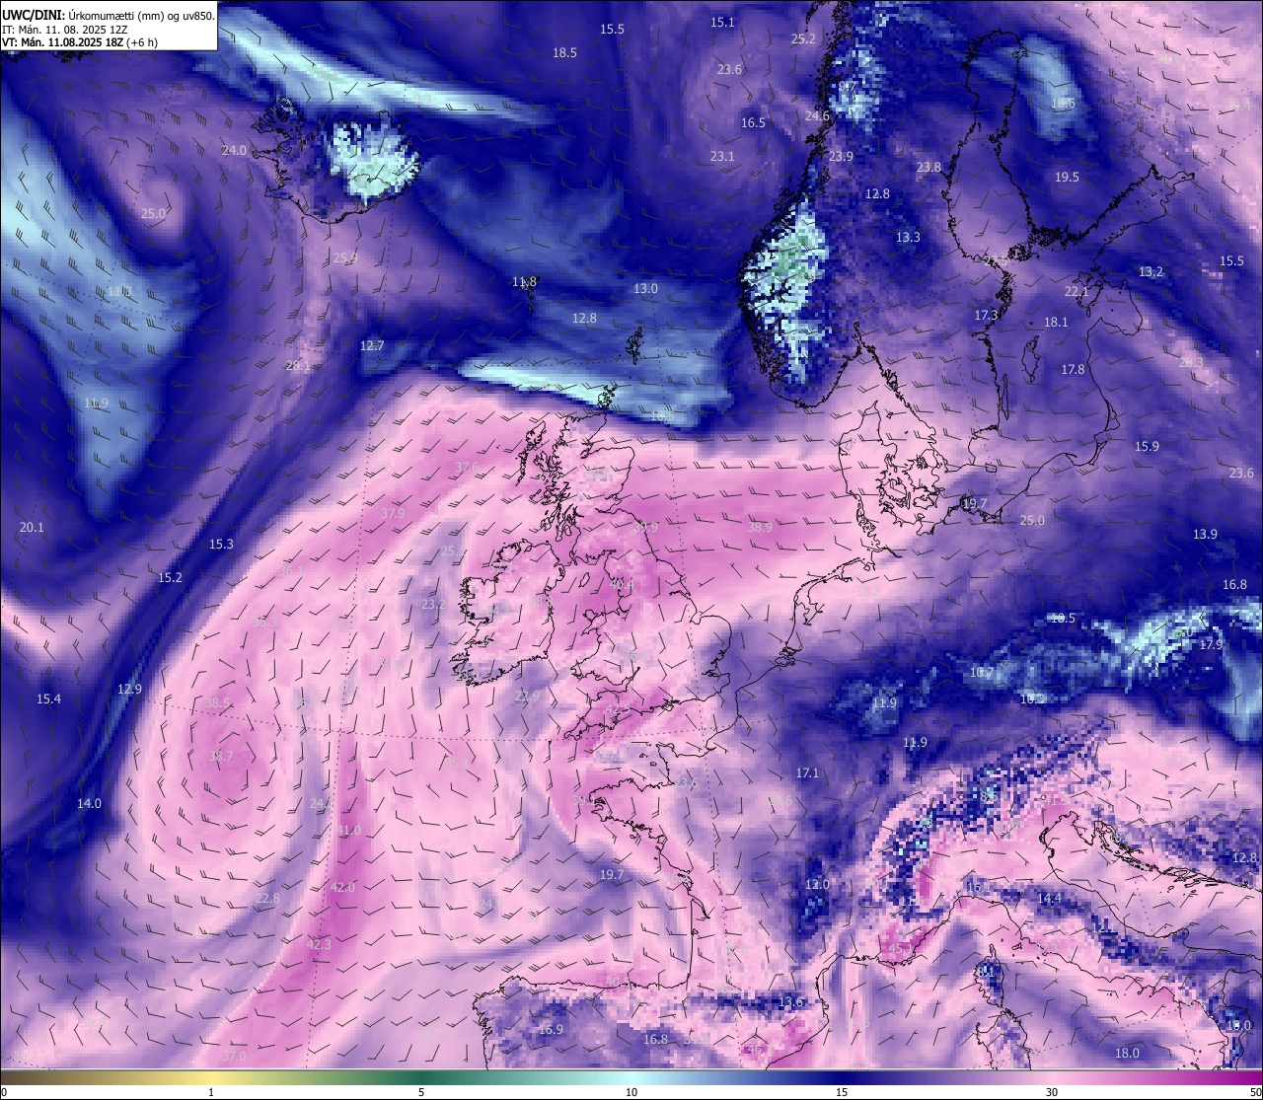Image resolution: width=1263 pixels, height=1100 pixels.
Task: Click the 12.7 value in the North Atlantic
Action: pyautogui.click(x=372, y=346)
